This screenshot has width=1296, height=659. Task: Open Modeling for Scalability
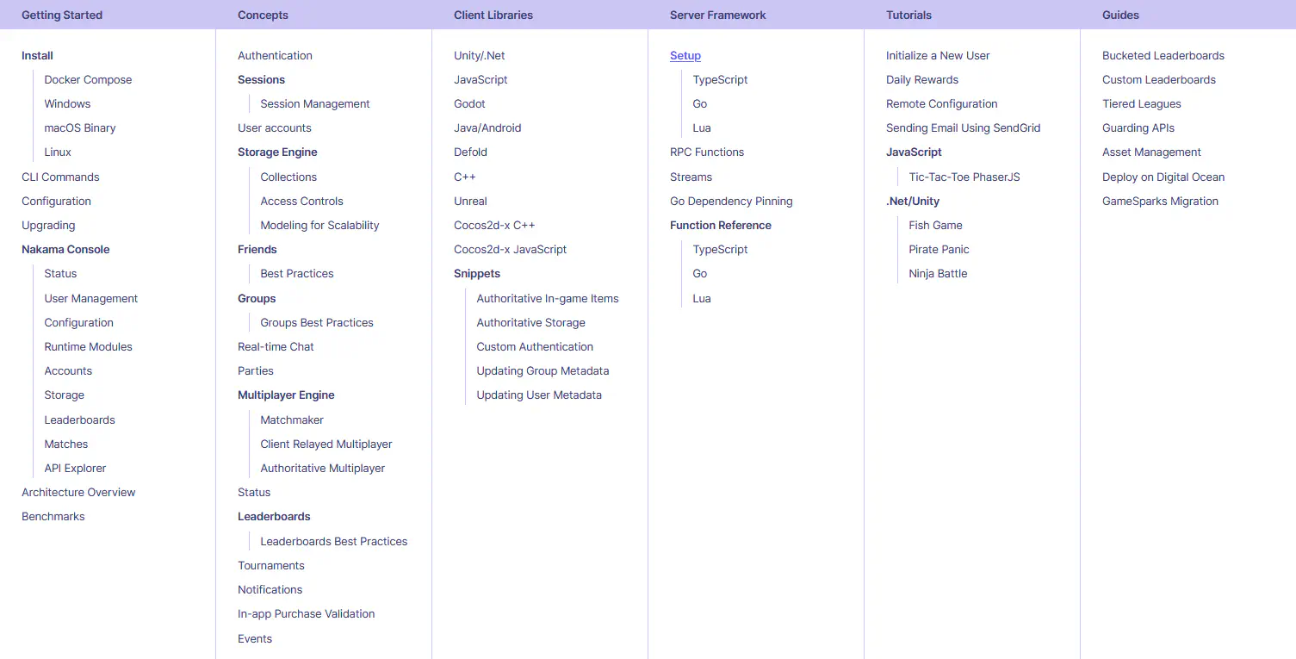pyautogui.click(x=319, y=225)
